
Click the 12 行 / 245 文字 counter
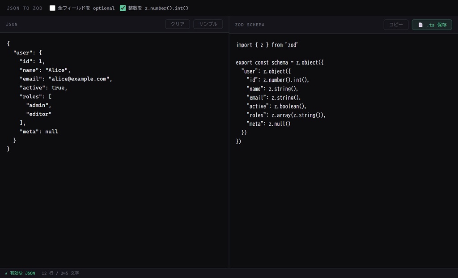[60, 274]
